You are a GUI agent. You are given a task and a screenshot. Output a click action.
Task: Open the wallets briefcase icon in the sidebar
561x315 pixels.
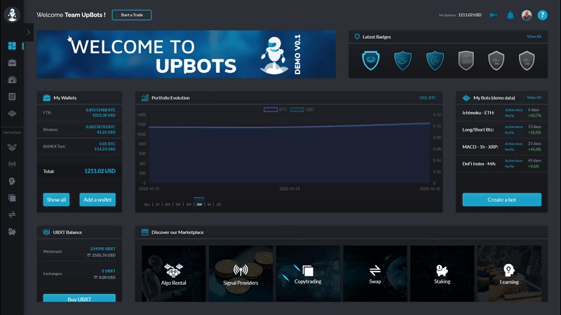[x=12, y=63]
